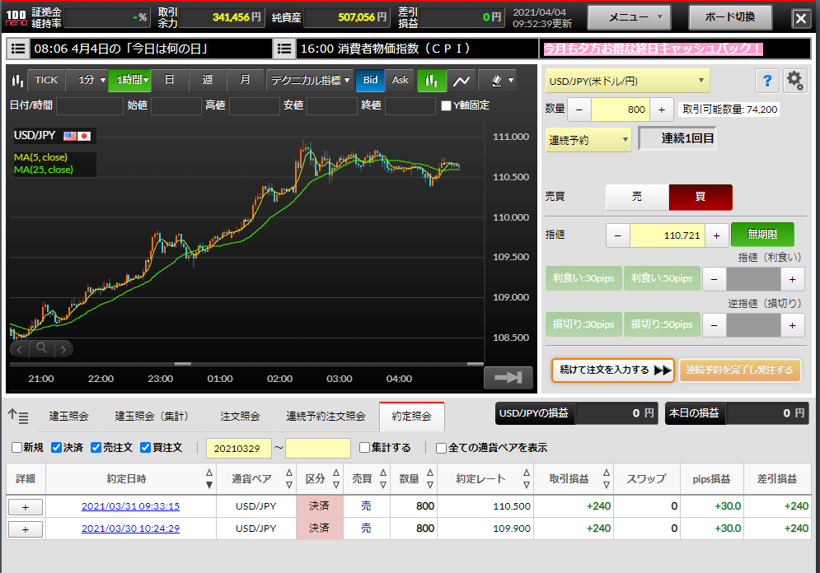The image size is (820, 573).
Task: Open trade link 2021/03/31 09:33:15
Action: click(x=131, y=506)
